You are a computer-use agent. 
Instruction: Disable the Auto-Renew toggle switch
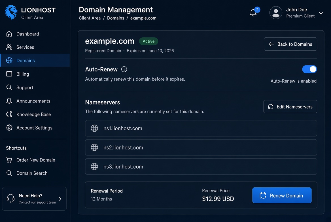pyautogui.click(x=309, y=69)
